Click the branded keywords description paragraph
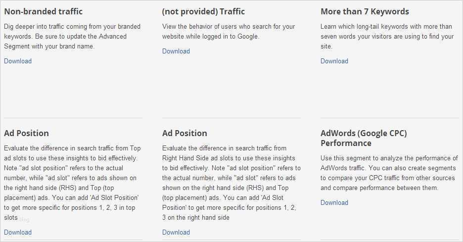463x242 pixels. 72,37
